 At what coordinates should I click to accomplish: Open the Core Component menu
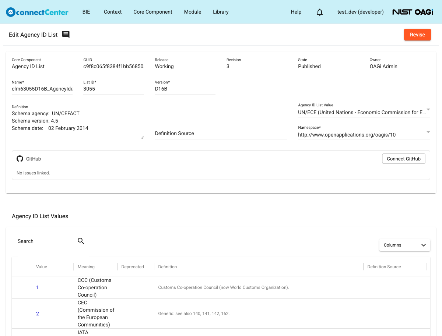coord(153,12)
